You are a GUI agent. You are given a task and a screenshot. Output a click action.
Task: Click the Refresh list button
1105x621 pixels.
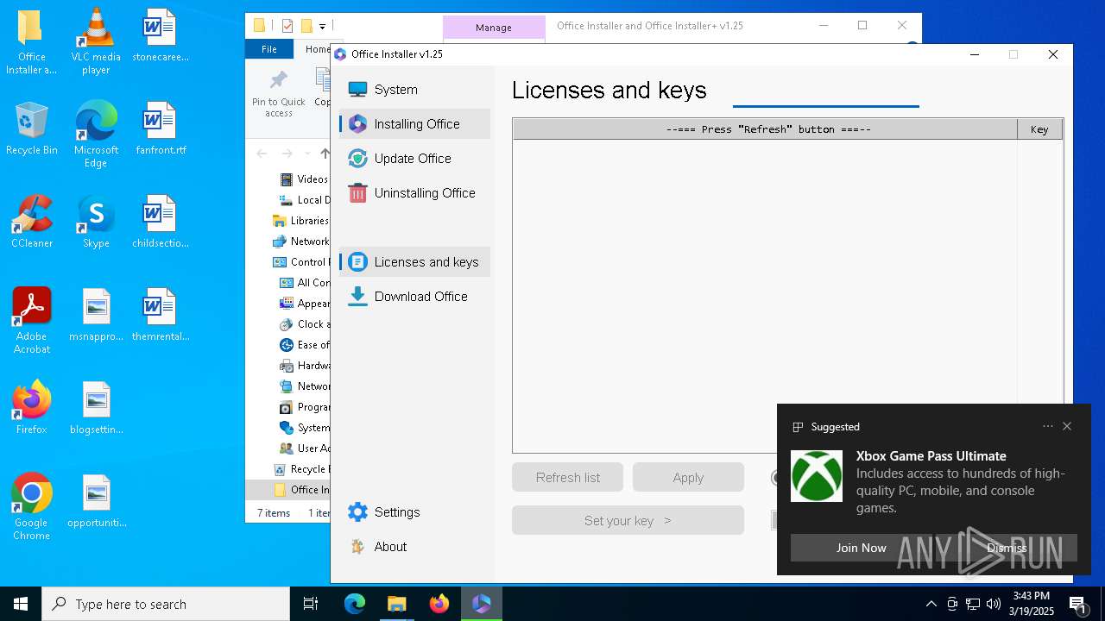pyautogui.click(x=567, y=477)
